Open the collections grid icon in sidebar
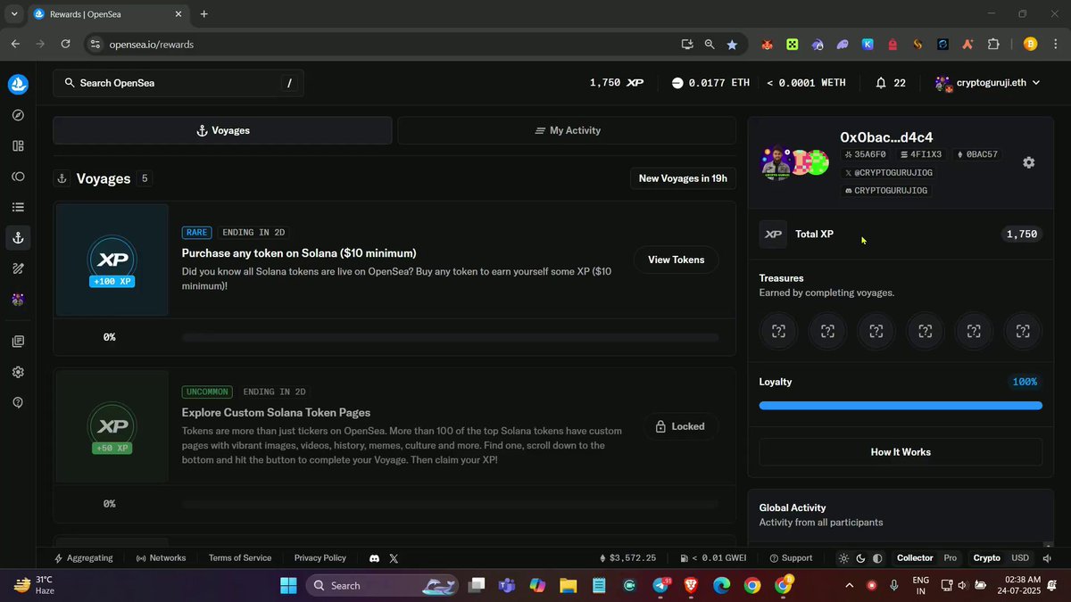The height and width of the screenshot is (602, 1071). [18, 146]
